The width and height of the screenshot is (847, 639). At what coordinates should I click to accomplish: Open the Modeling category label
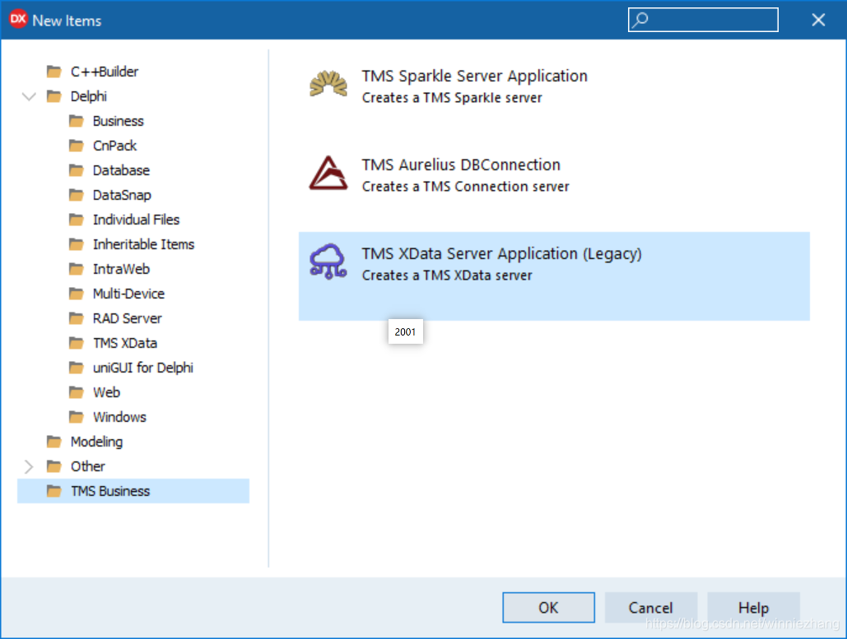click(x=96, y=442)
